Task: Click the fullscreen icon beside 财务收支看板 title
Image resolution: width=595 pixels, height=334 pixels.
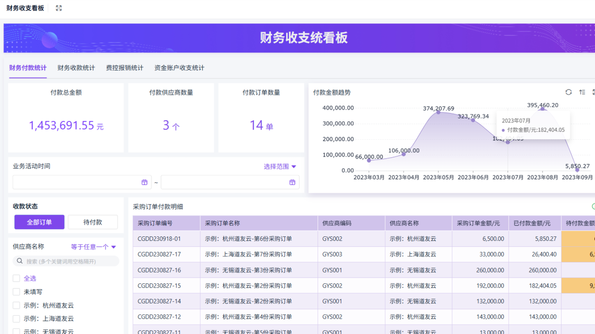Action: [59, 8]
